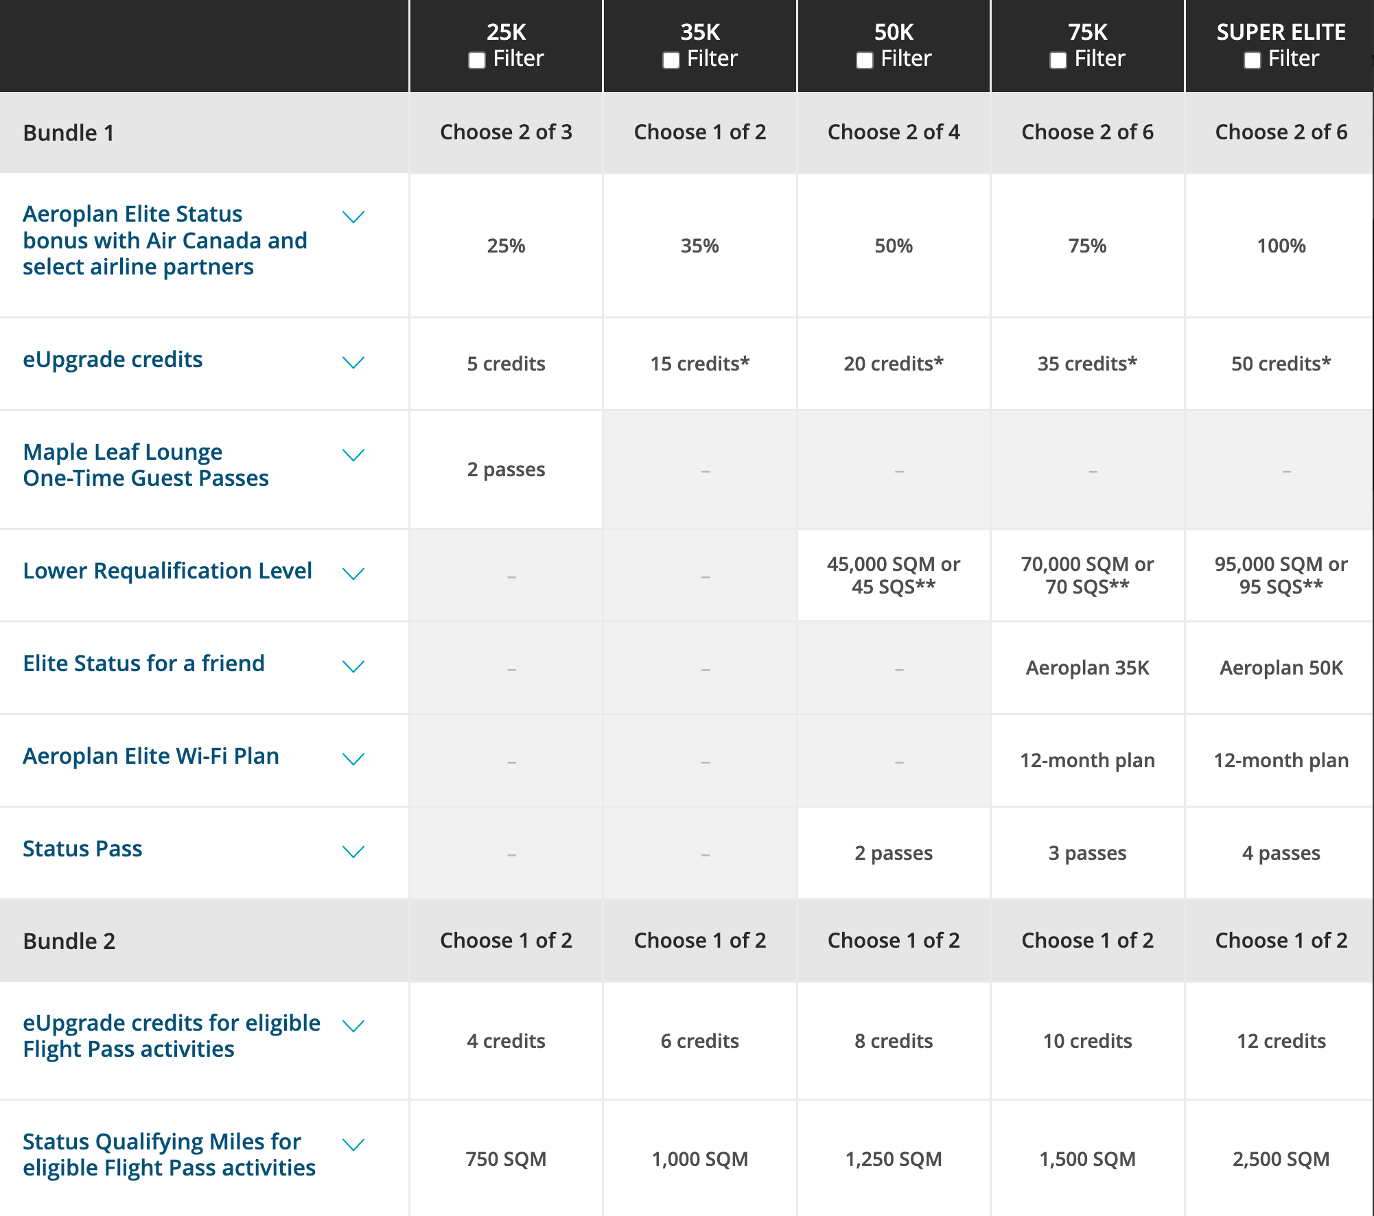
Task: Select the Super Elite Filter checkbox
Action: 1252,60
